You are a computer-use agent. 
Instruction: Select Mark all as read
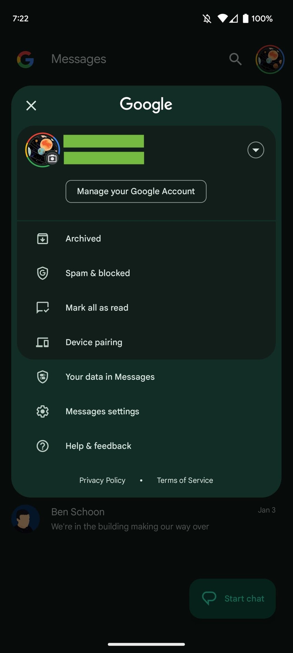coord(97,308)
